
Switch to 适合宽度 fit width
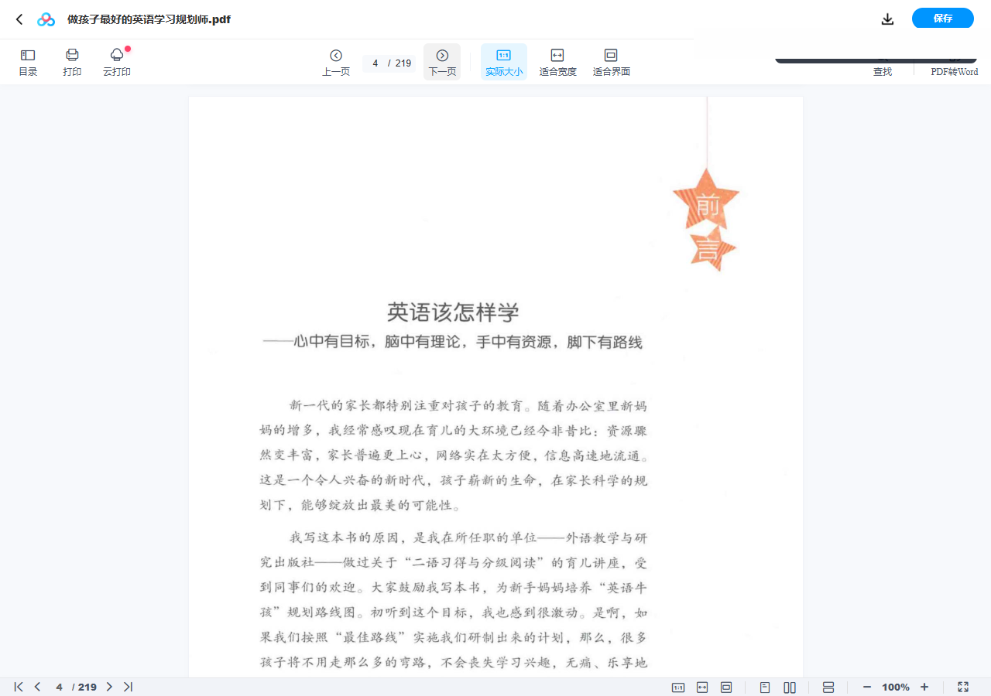tap(557, 63)
